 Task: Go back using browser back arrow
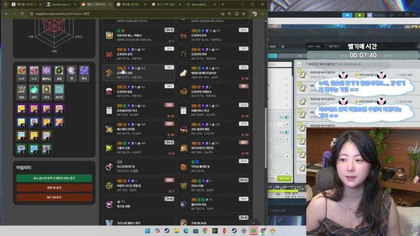point(6,14)
